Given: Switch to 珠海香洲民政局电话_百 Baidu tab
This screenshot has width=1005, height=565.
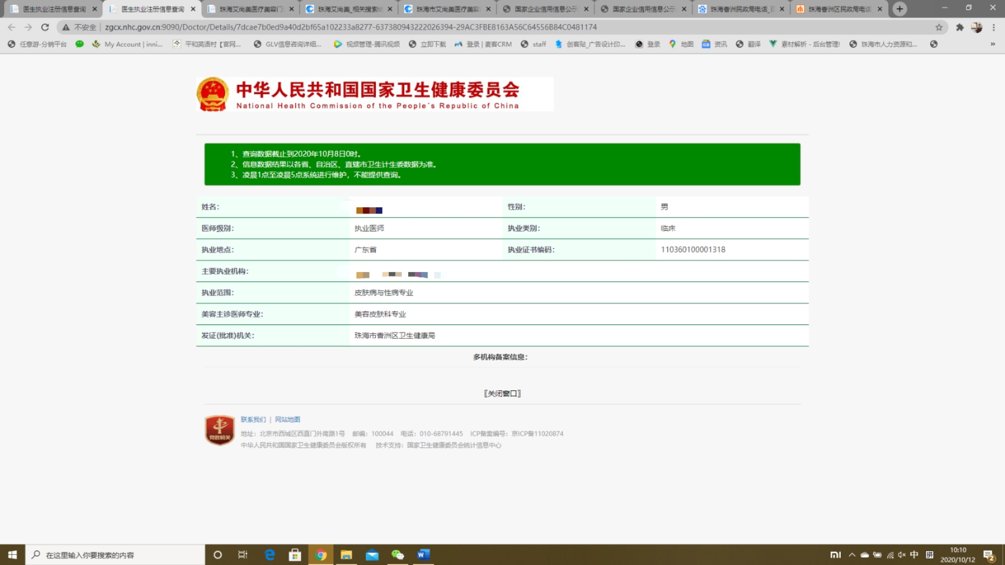Looking at the screenshot, I should 741,9.
